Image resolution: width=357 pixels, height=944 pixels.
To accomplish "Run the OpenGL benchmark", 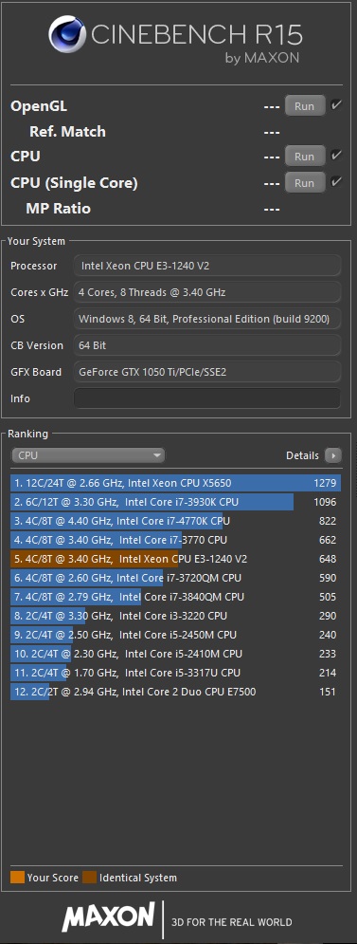I will tap(305, 106).
